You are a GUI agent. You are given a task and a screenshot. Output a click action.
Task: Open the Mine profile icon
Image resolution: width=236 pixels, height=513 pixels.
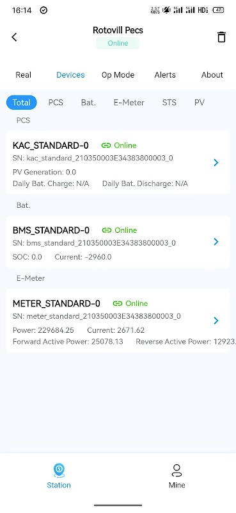177,471
